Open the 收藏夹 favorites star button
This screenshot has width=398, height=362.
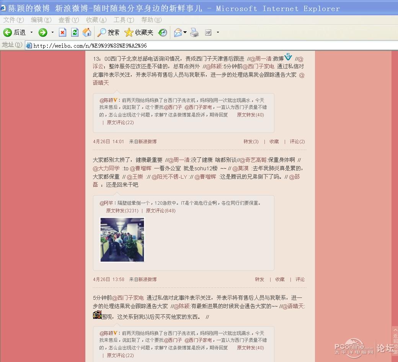coord(139,32)
